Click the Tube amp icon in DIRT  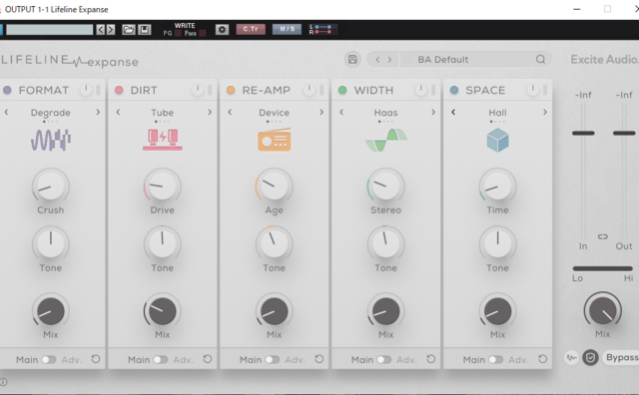pyautogui.click(x=162, y=140)
